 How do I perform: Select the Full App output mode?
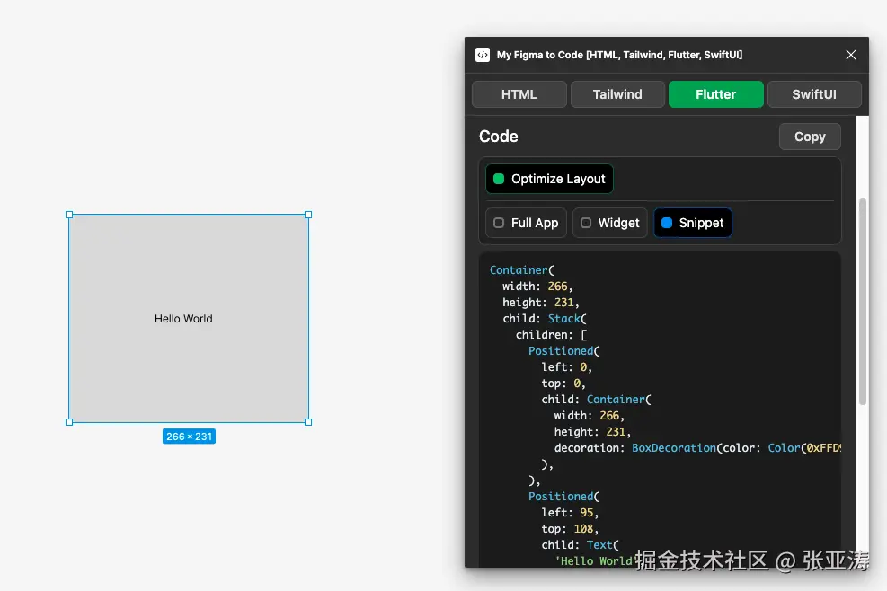pos(526,223)
